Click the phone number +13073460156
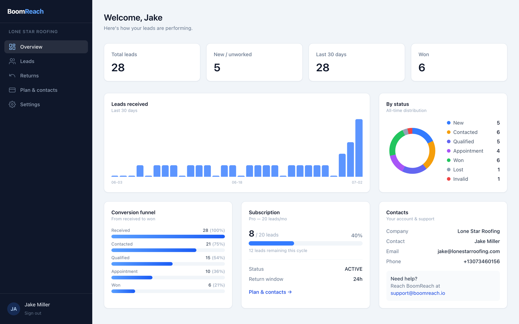Screen dimensions: 519x324 pyautogui.click(x=482, y=261)
